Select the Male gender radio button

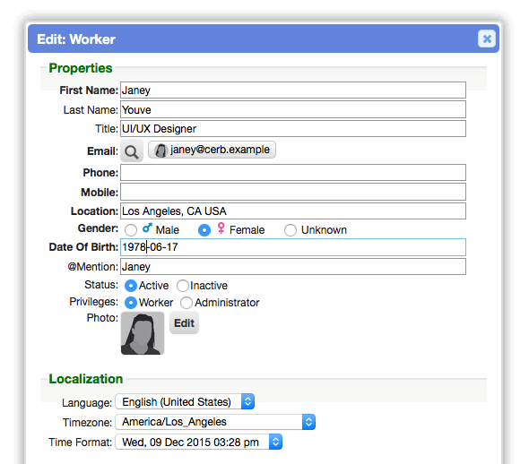131,230
